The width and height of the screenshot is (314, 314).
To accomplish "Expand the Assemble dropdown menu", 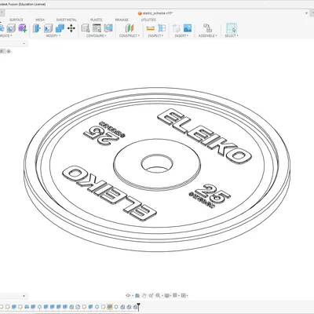I will tap(207, 35).
